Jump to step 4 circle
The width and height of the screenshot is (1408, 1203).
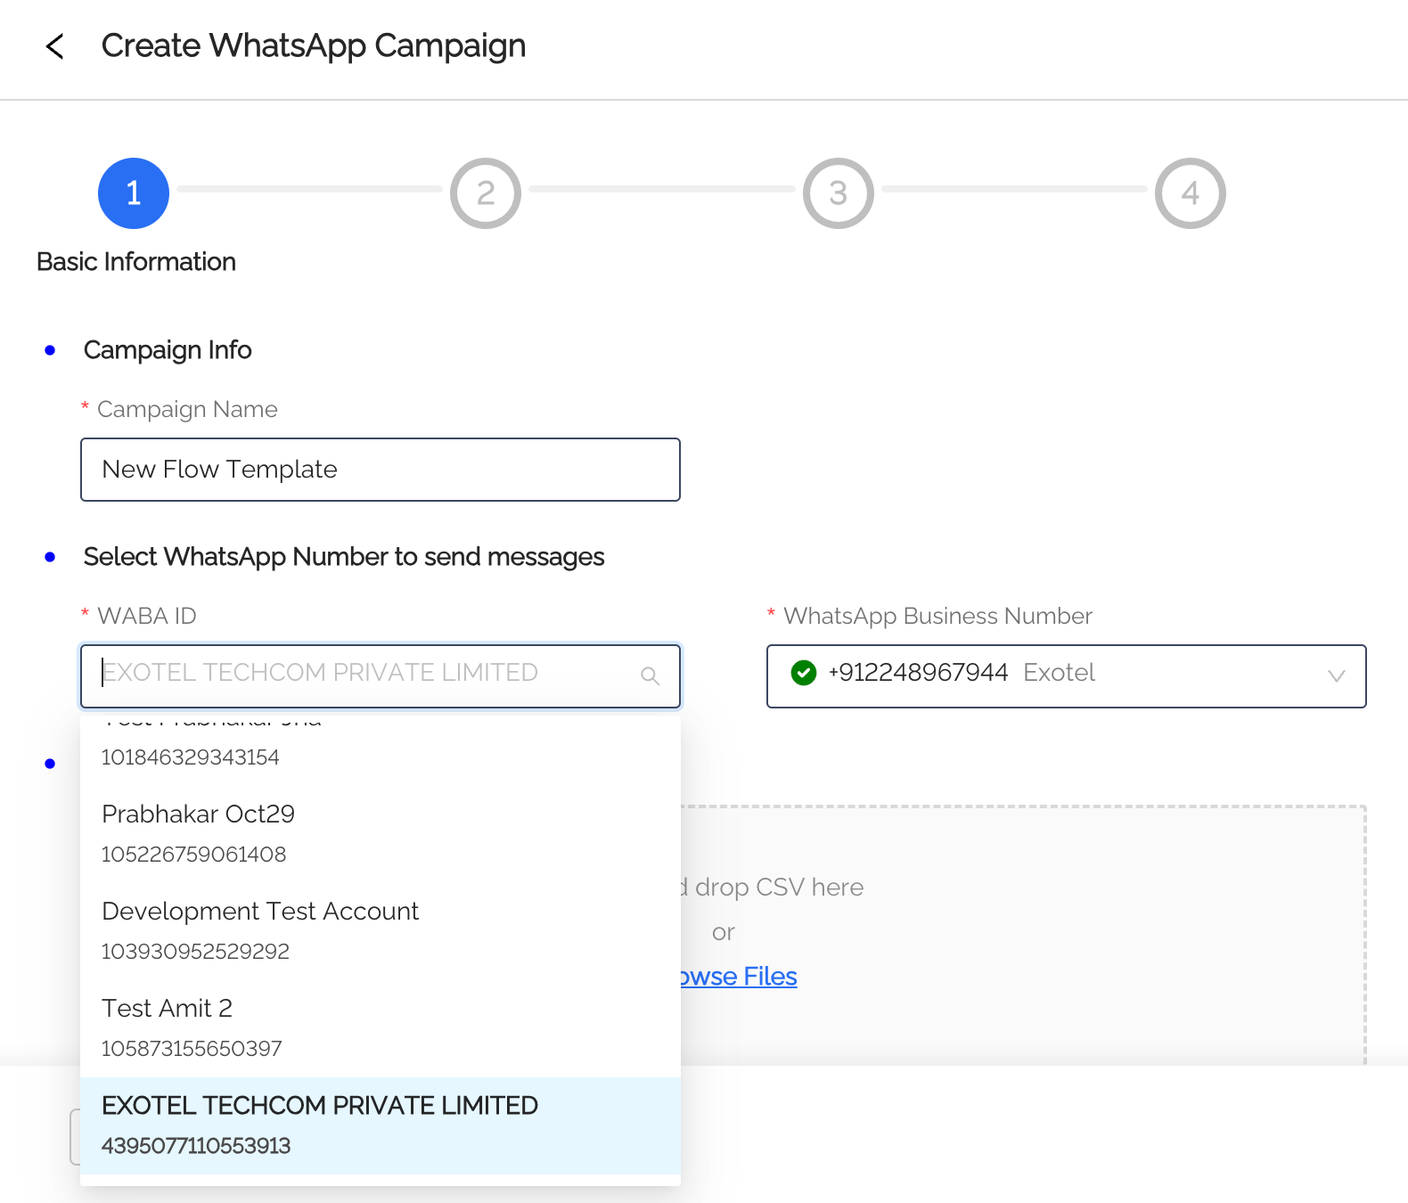[x=1191, y=193]
